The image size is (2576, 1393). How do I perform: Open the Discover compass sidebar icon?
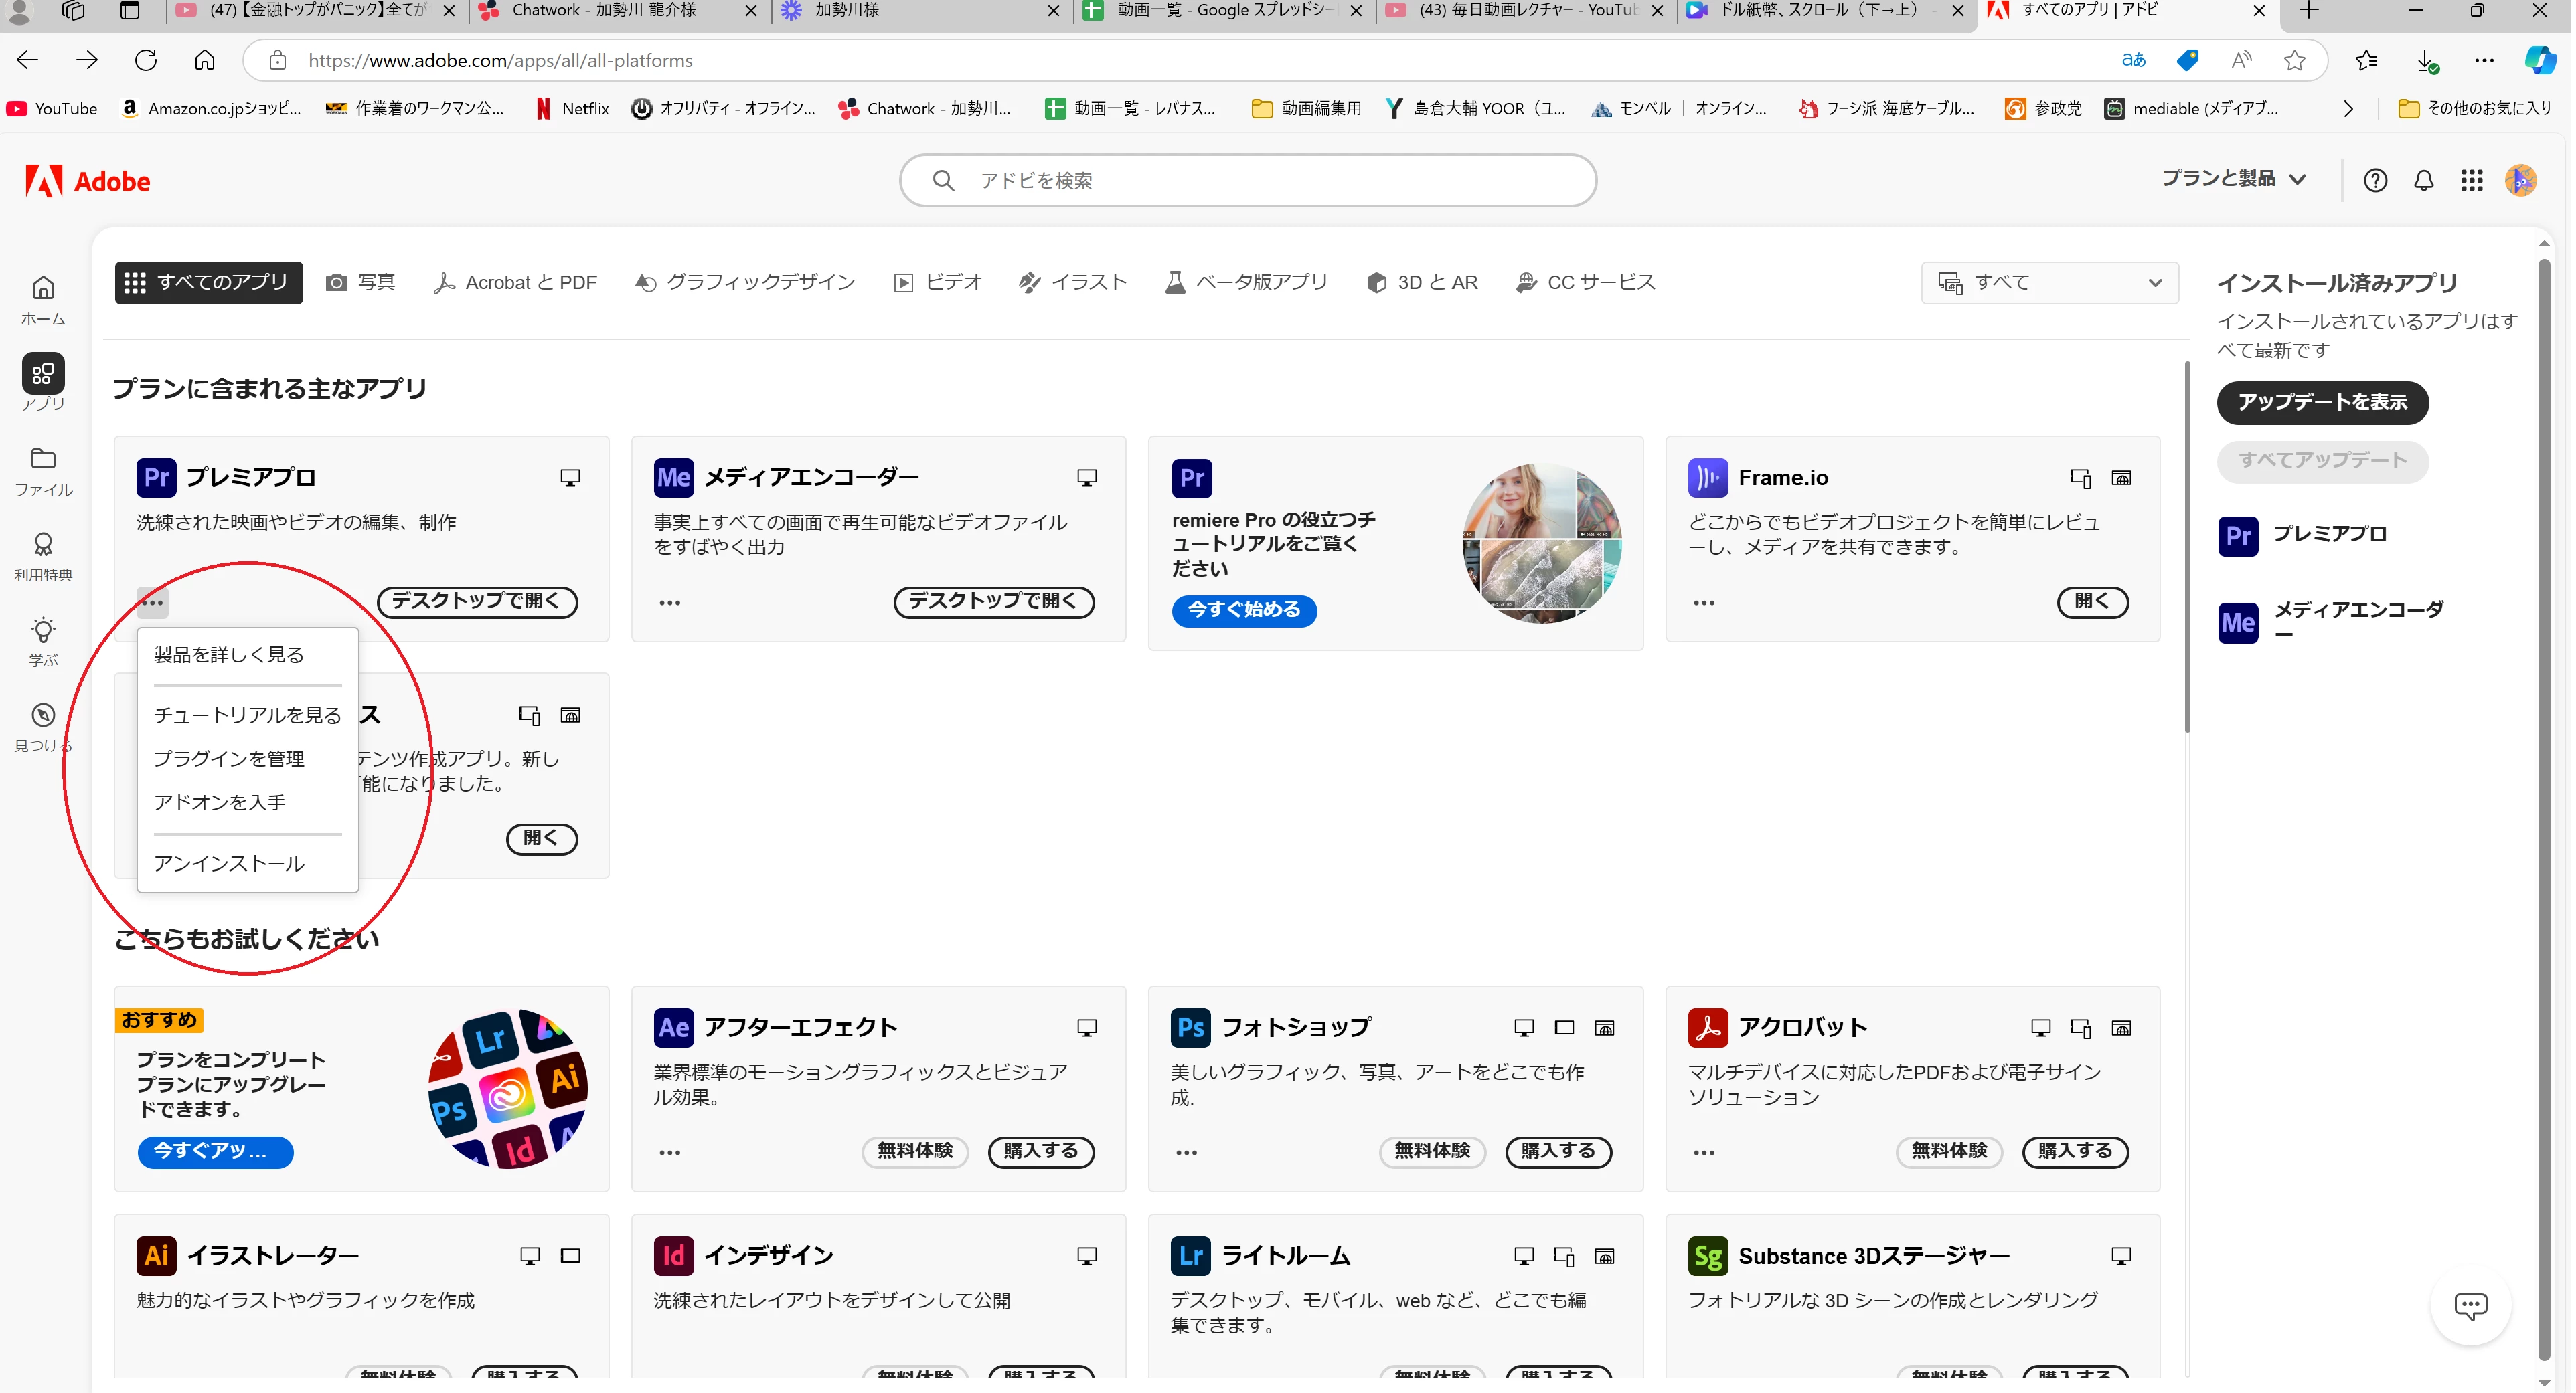point(43,715)
